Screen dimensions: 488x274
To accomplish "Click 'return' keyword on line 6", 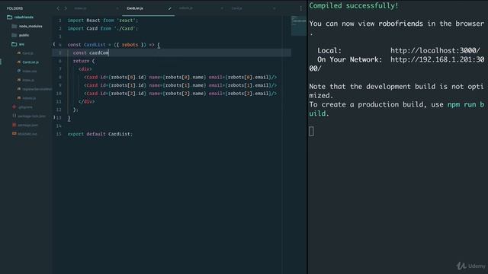I will [x=82, y=61].
